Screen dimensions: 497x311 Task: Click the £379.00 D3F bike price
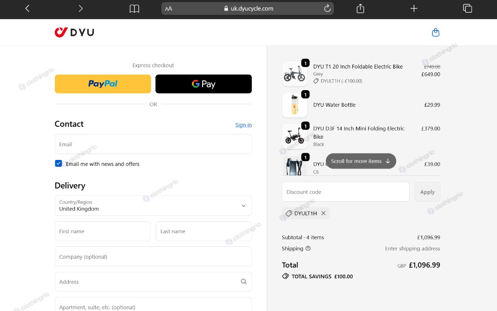431,128
